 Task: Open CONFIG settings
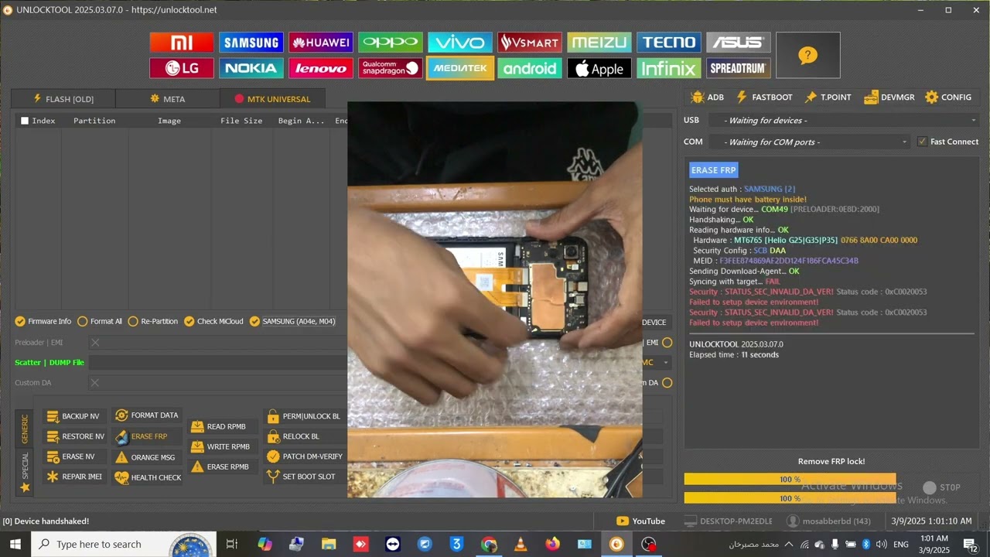click(x=948, y=97)
